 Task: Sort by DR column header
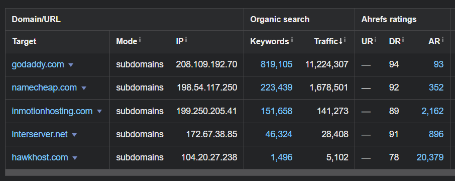[395, 42]
